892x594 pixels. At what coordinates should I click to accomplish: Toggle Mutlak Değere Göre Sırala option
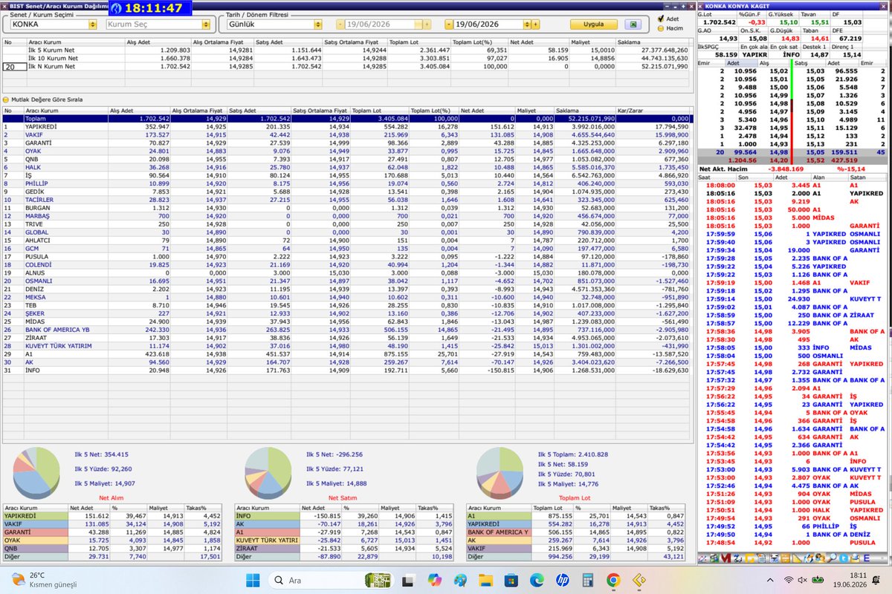(x=6, y=99)
